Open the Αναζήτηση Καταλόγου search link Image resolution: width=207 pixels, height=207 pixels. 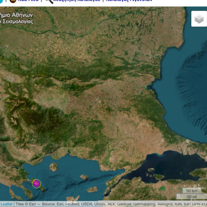click(77, 1)
